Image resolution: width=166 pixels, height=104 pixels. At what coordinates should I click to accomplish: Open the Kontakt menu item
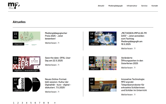pos(155,6)
